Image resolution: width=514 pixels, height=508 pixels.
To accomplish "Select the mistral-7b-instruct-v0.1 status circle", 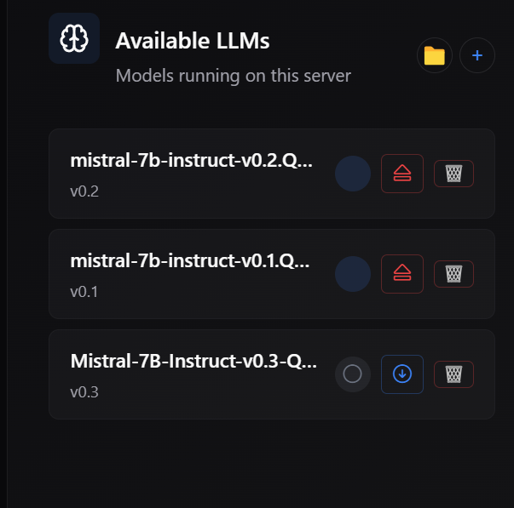I will [353, 274].
